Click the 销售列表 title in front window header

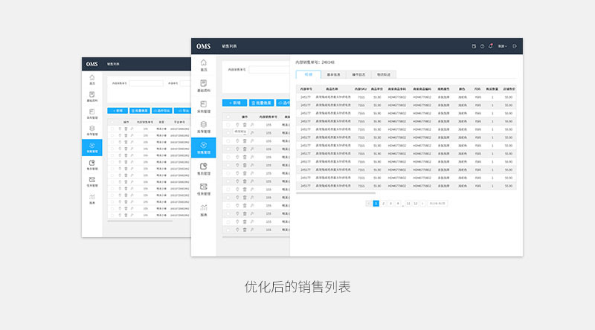[229, 46]
